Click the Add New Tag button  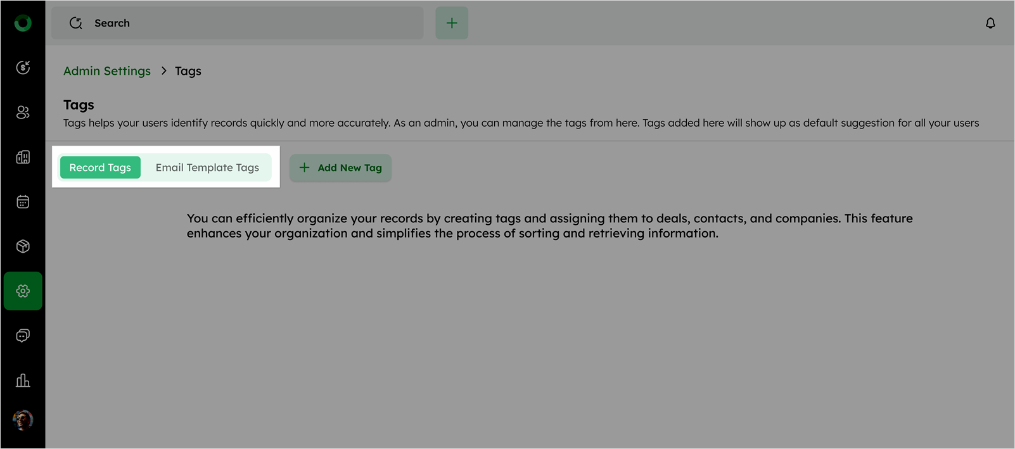340,168
